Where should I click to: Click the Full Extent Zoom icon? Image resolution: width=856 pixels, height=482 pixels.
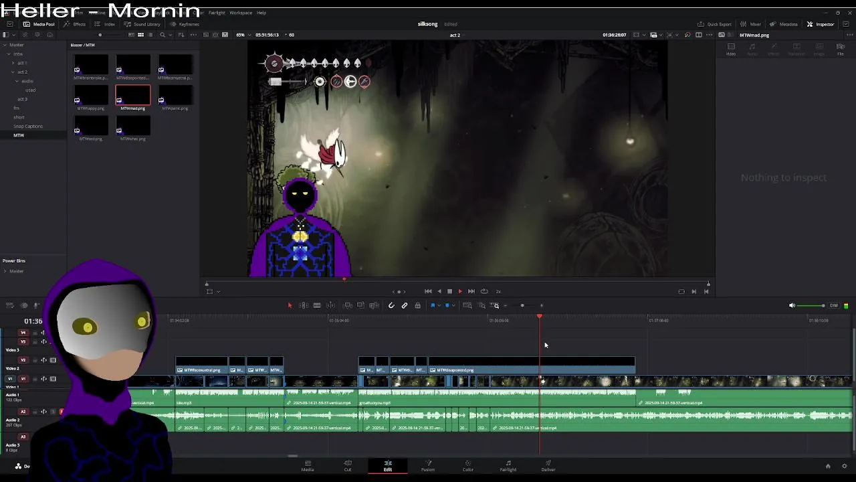click(x=467, y=305)
